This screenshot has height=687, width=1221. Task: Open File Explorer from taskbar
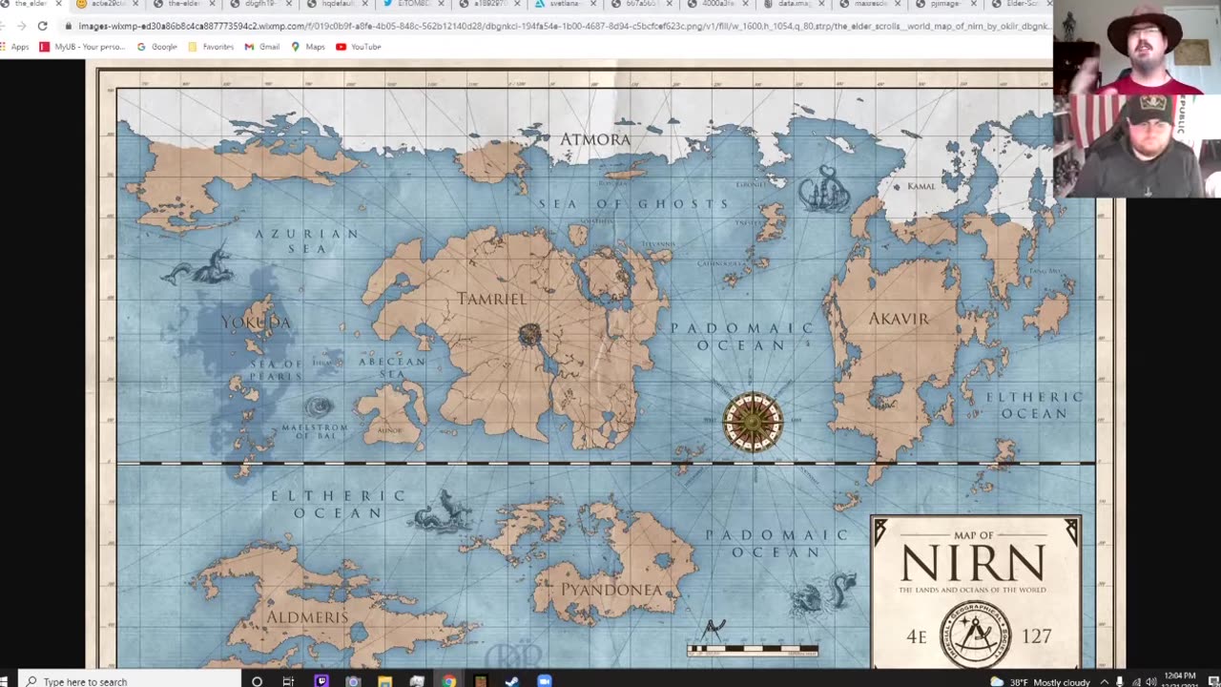(384, 681)
